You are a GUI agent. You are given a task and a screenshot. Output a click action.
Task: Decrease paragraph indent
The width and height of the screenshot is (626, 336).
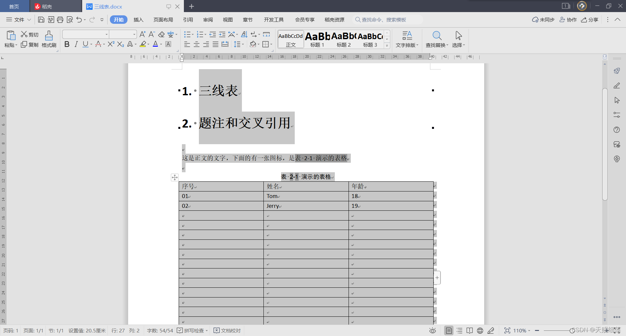[x=213, y=34]
